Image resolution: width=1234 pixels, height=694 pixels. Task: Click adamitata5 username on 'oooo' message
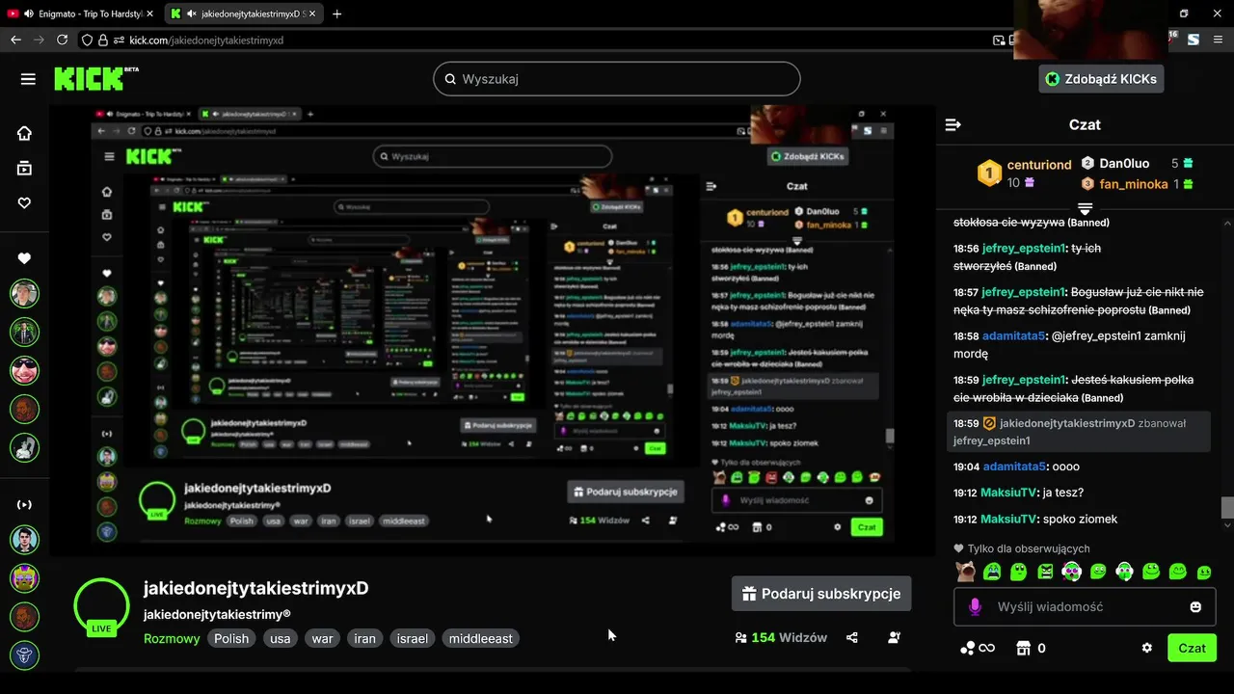click(1014, 467)
